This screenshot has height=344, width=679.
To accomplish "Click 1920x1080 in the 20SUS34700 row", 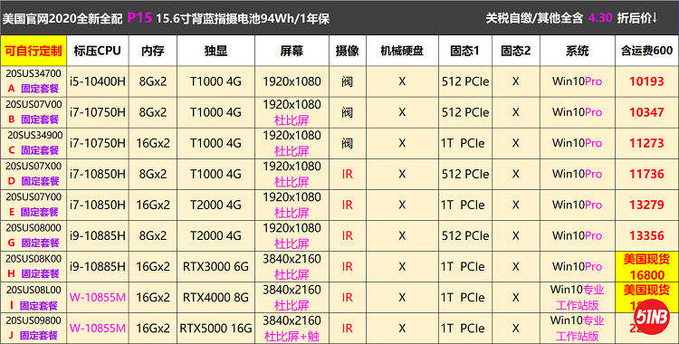I will point(292,81).
